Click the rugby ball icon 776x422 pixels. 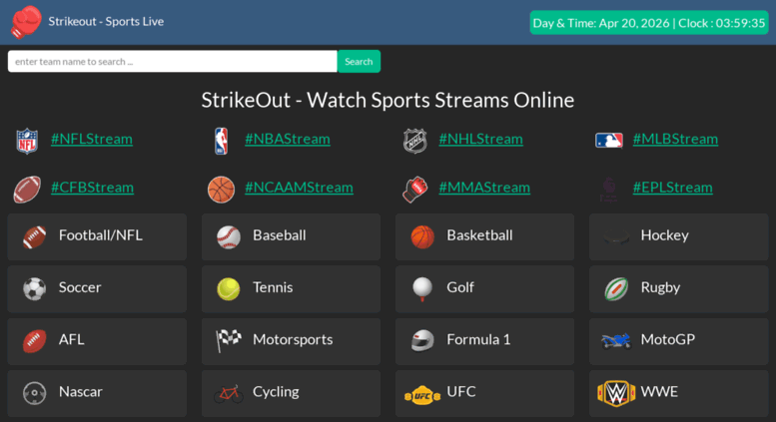coord(616,289)
